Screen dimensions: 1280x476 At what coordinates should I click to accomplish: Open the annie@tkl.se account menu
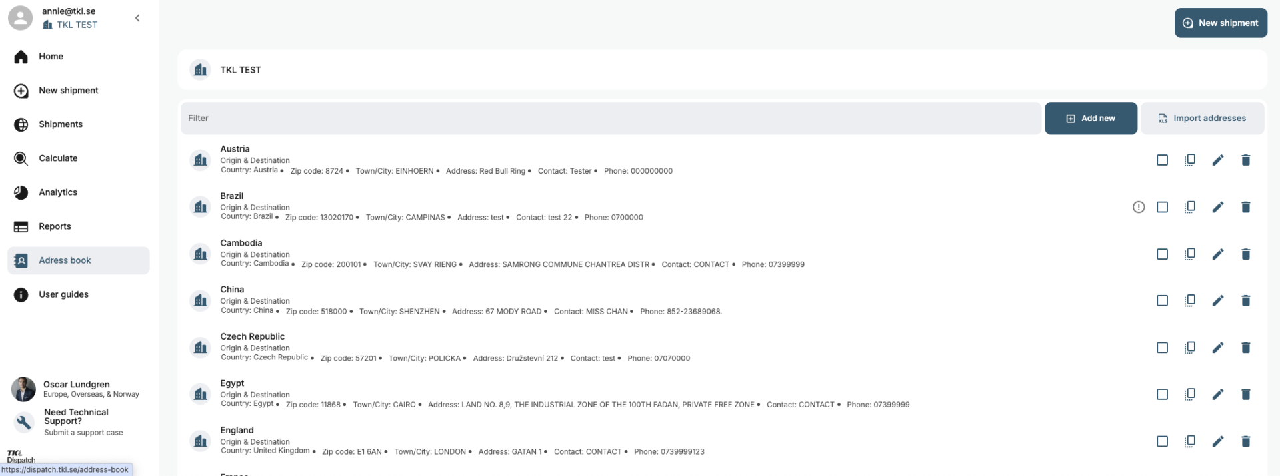pos(69,11)
